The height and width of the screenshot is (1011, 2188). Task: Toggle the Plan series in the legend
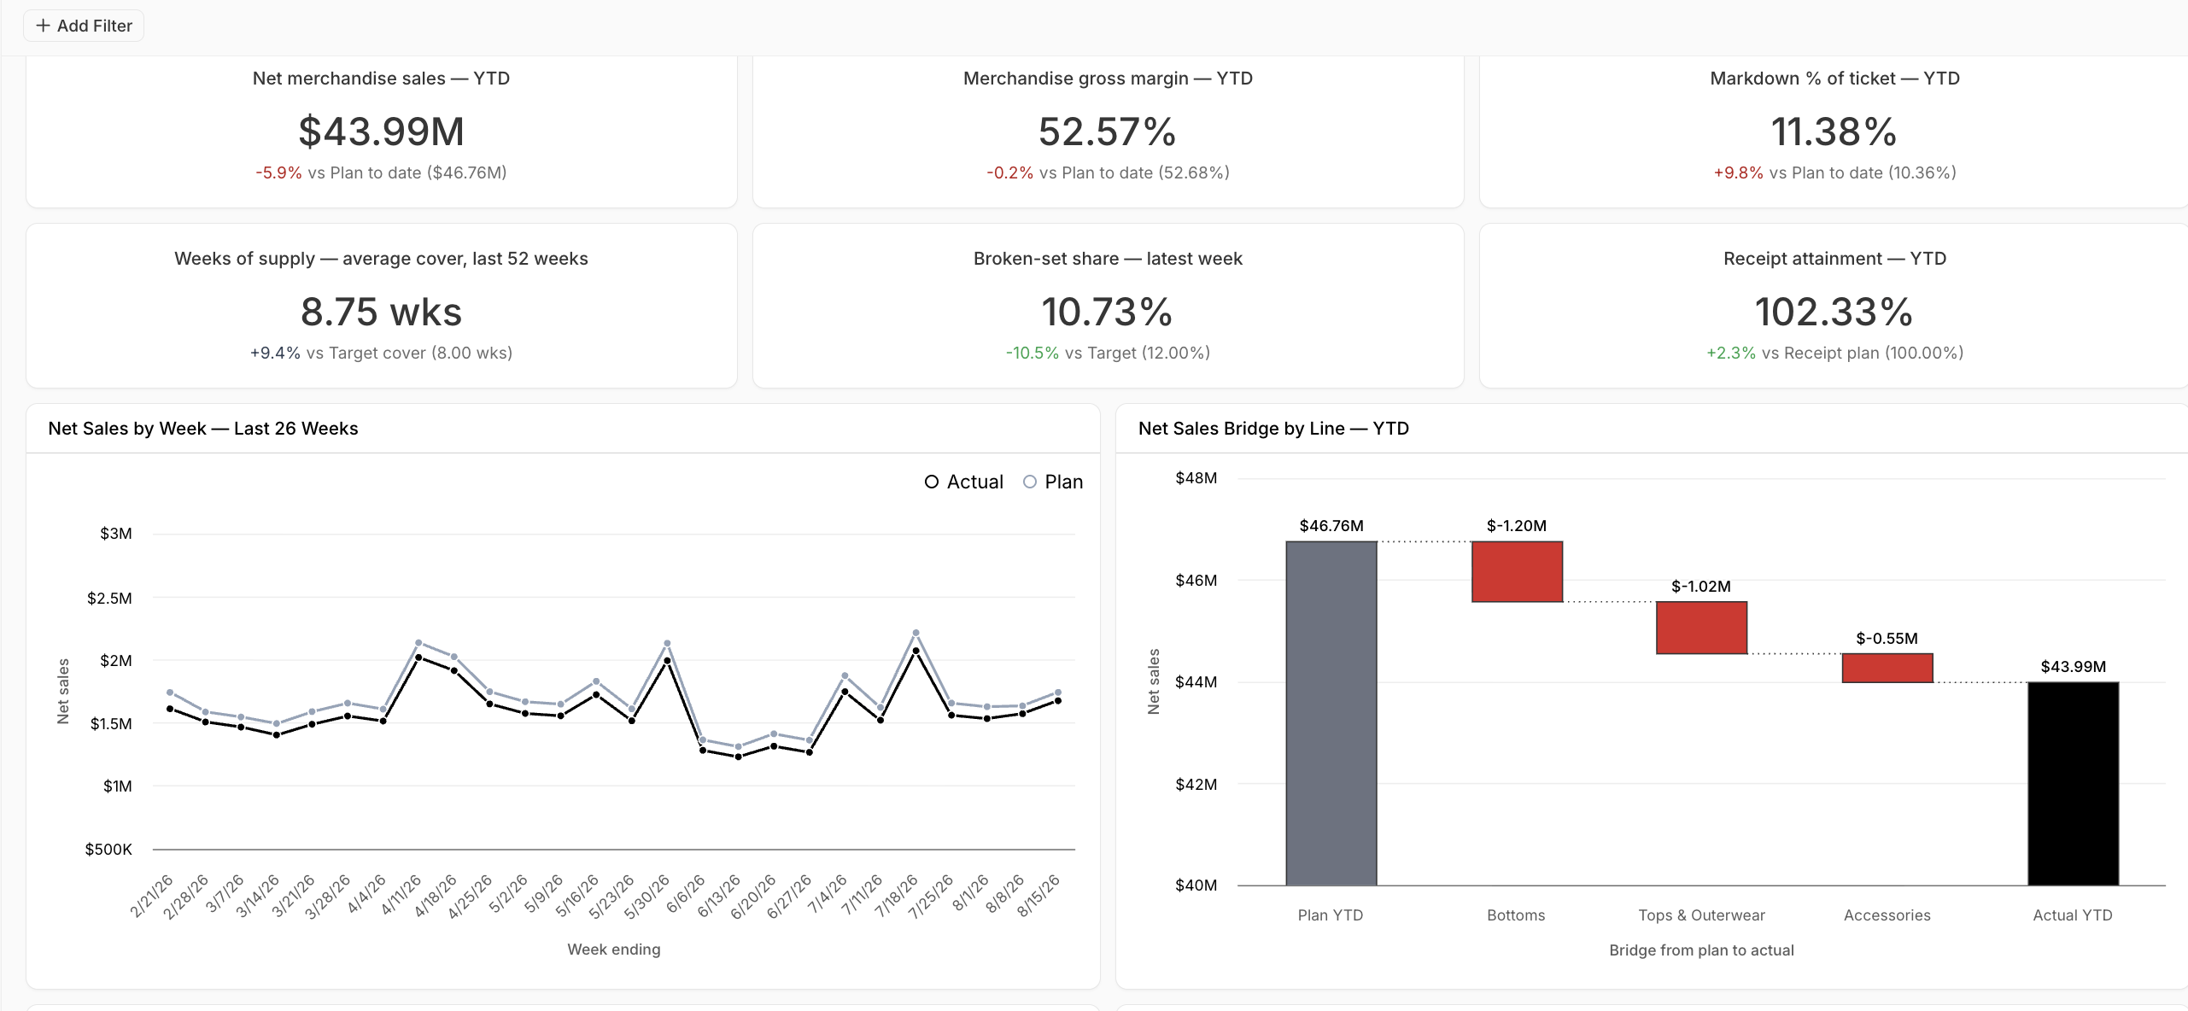1053,482
